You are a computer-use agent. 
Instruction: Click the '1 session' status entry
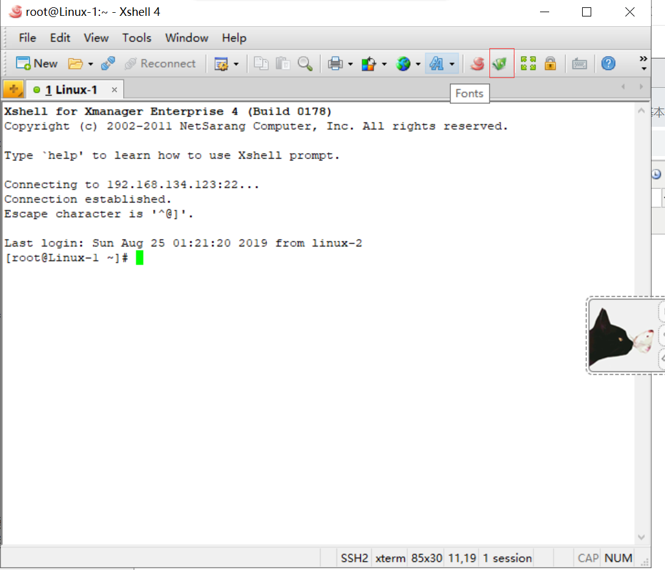click(507, 558)
